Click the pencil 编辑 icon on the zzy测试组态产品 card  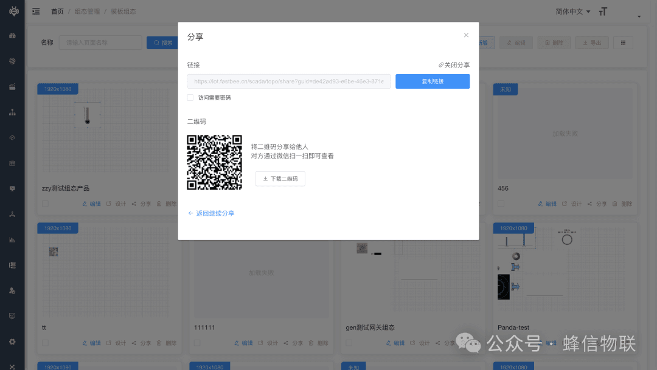pos(85,204)
